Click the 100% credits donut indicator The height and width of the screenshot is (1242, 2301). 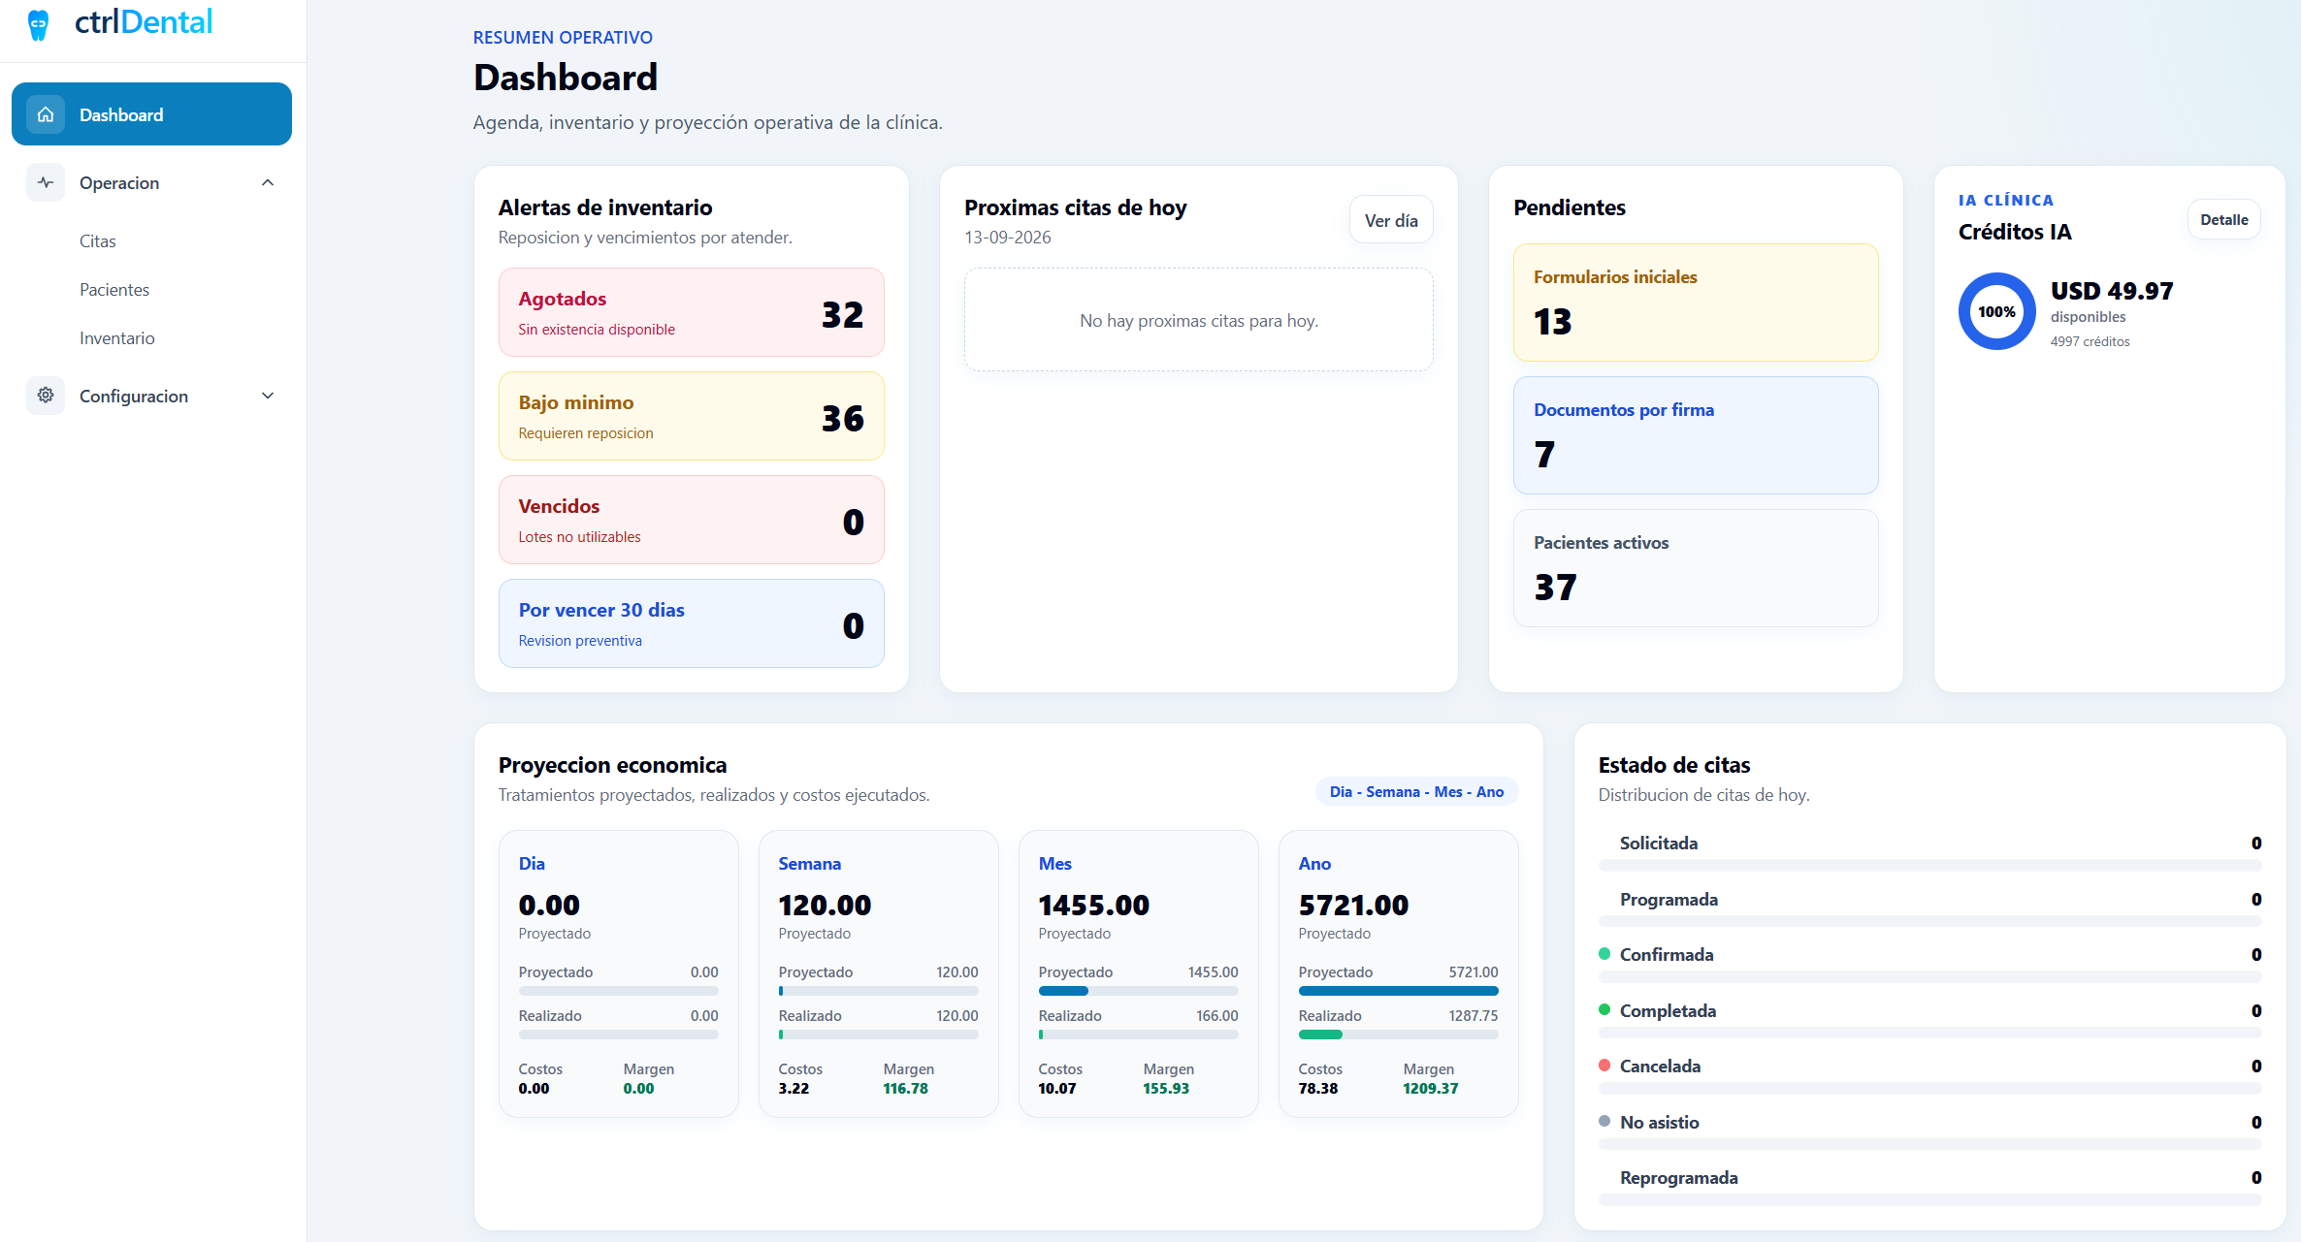[x=1996, y=311]
